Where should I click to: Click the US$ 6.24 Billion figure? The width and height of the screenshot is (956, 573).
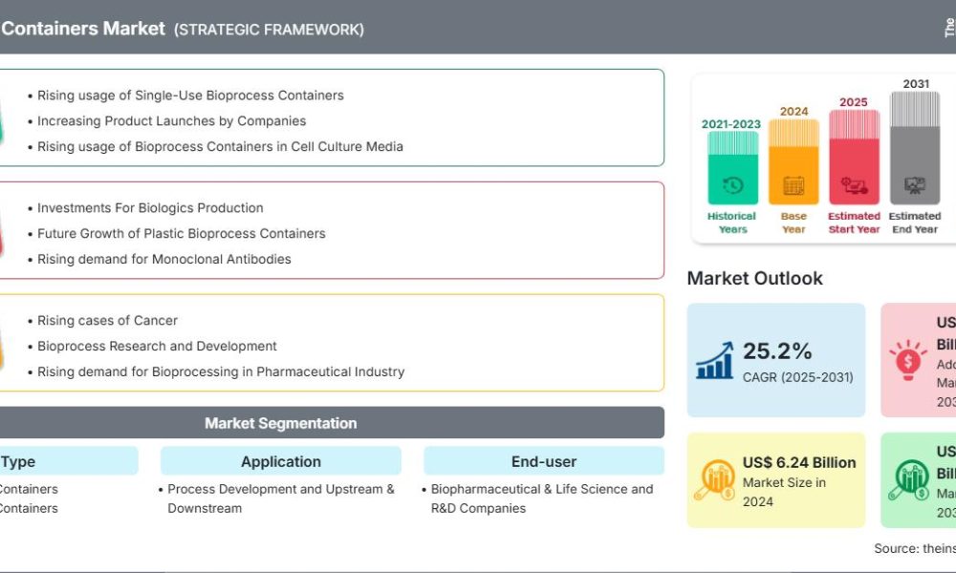[799, 462]
